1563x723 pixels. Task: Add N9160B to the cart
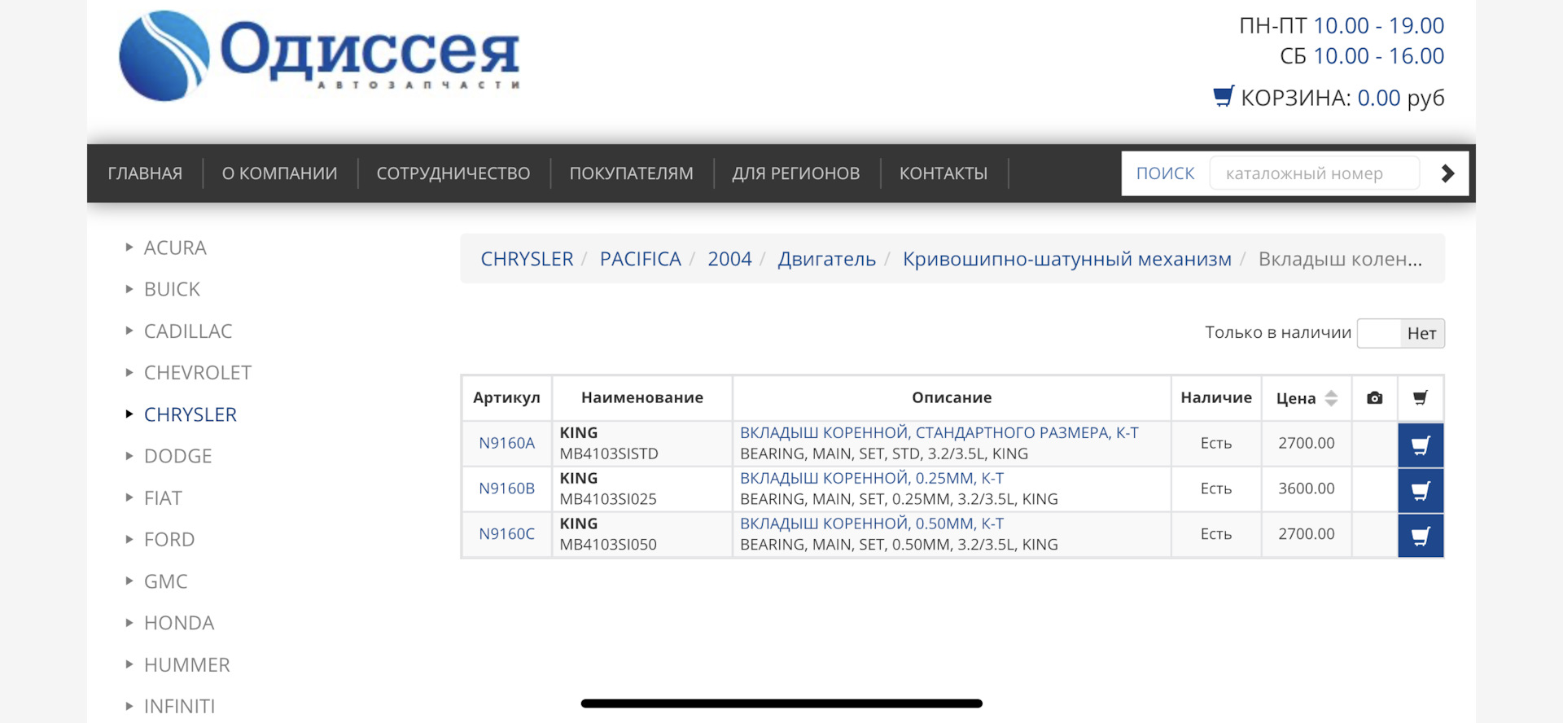point(1421,490)
